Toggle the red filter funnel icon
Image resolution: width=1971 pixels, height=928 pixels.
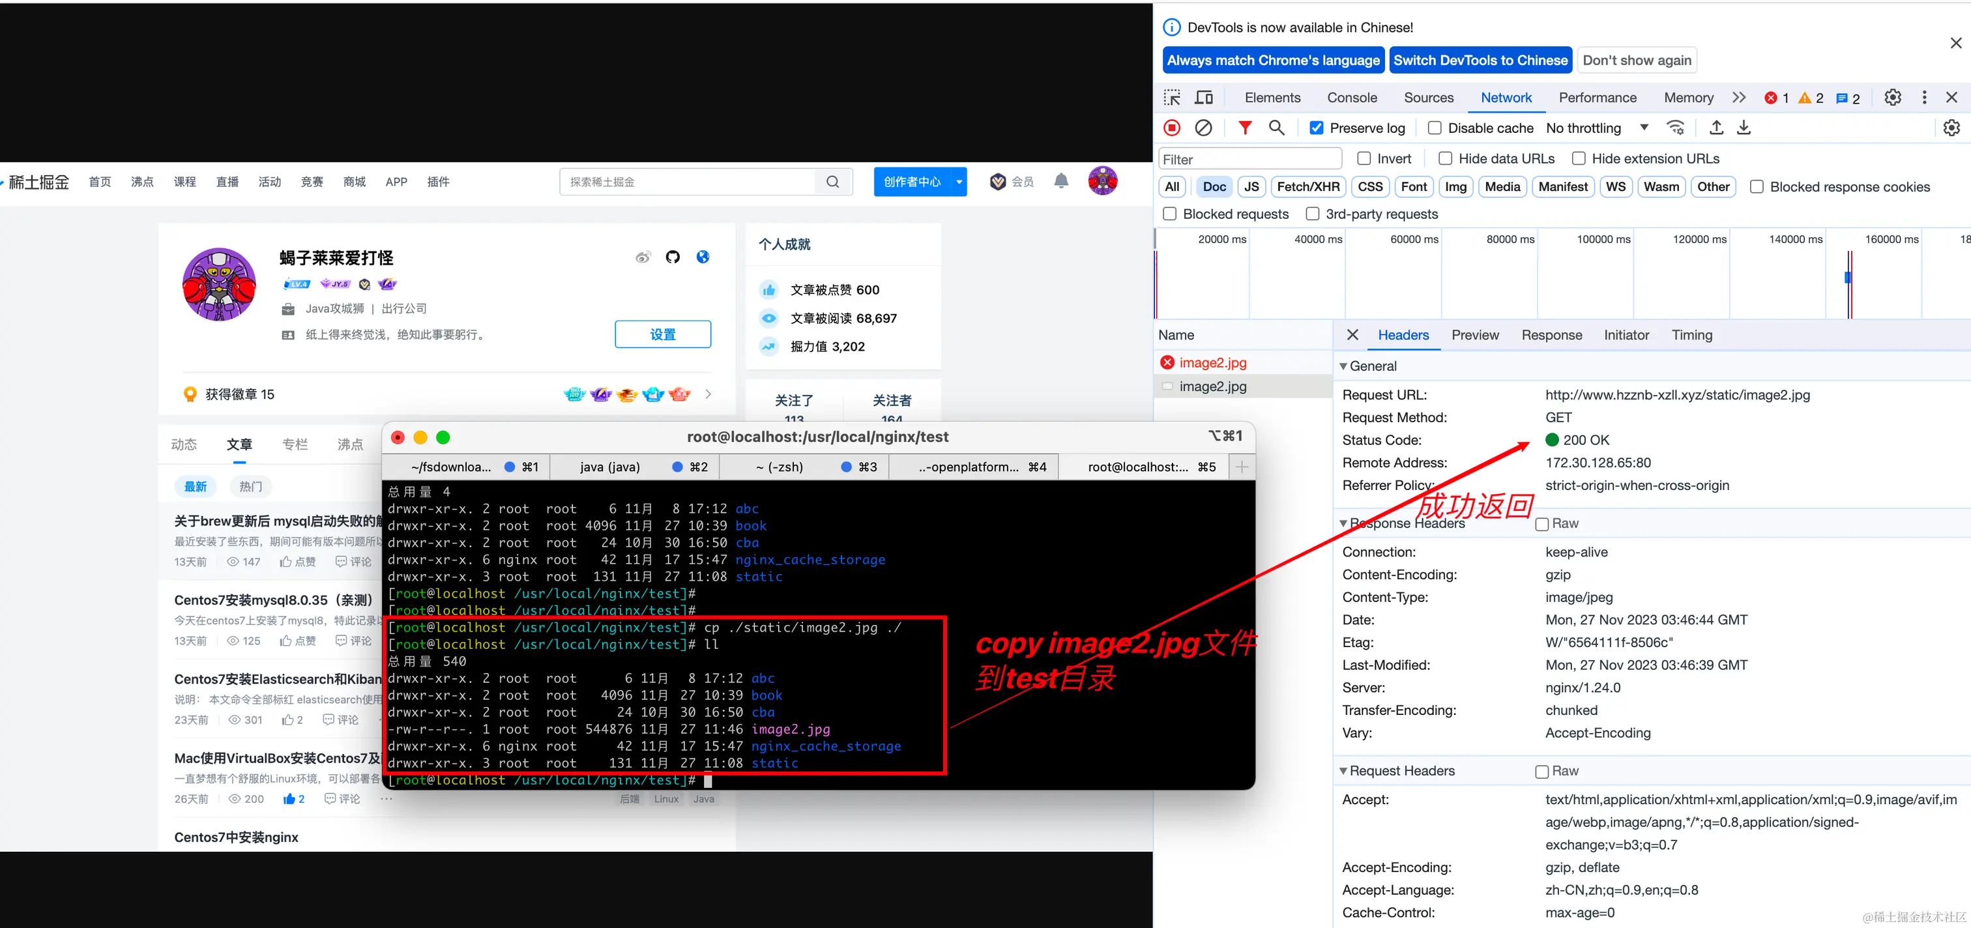[x=1245, y=128]
